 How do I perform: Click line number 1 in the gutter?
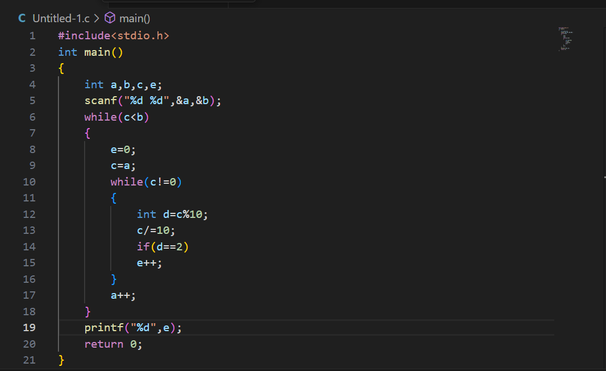pos(32,36)
